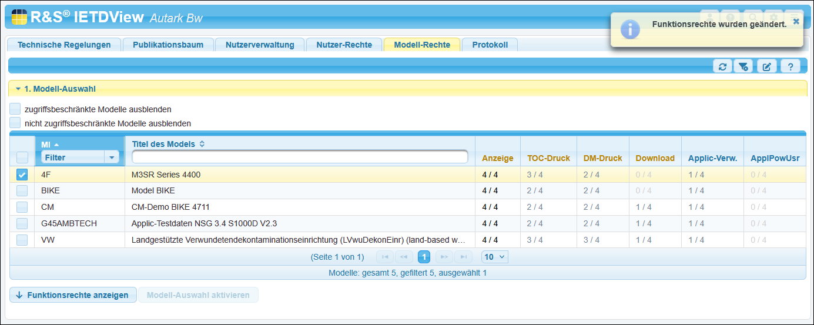This screenshot has height=325, width=814.
Task: Open the Protokoll tab
Action: 490,45
